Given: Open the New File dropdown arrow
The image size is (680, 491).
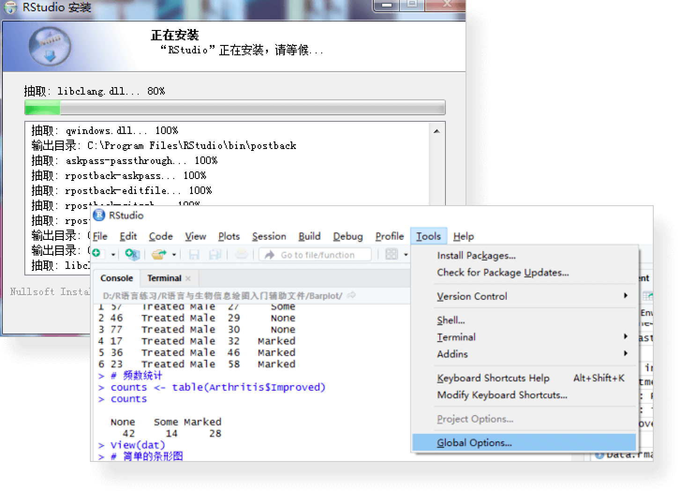Looking at the screenshot, I should click(113, 255).
